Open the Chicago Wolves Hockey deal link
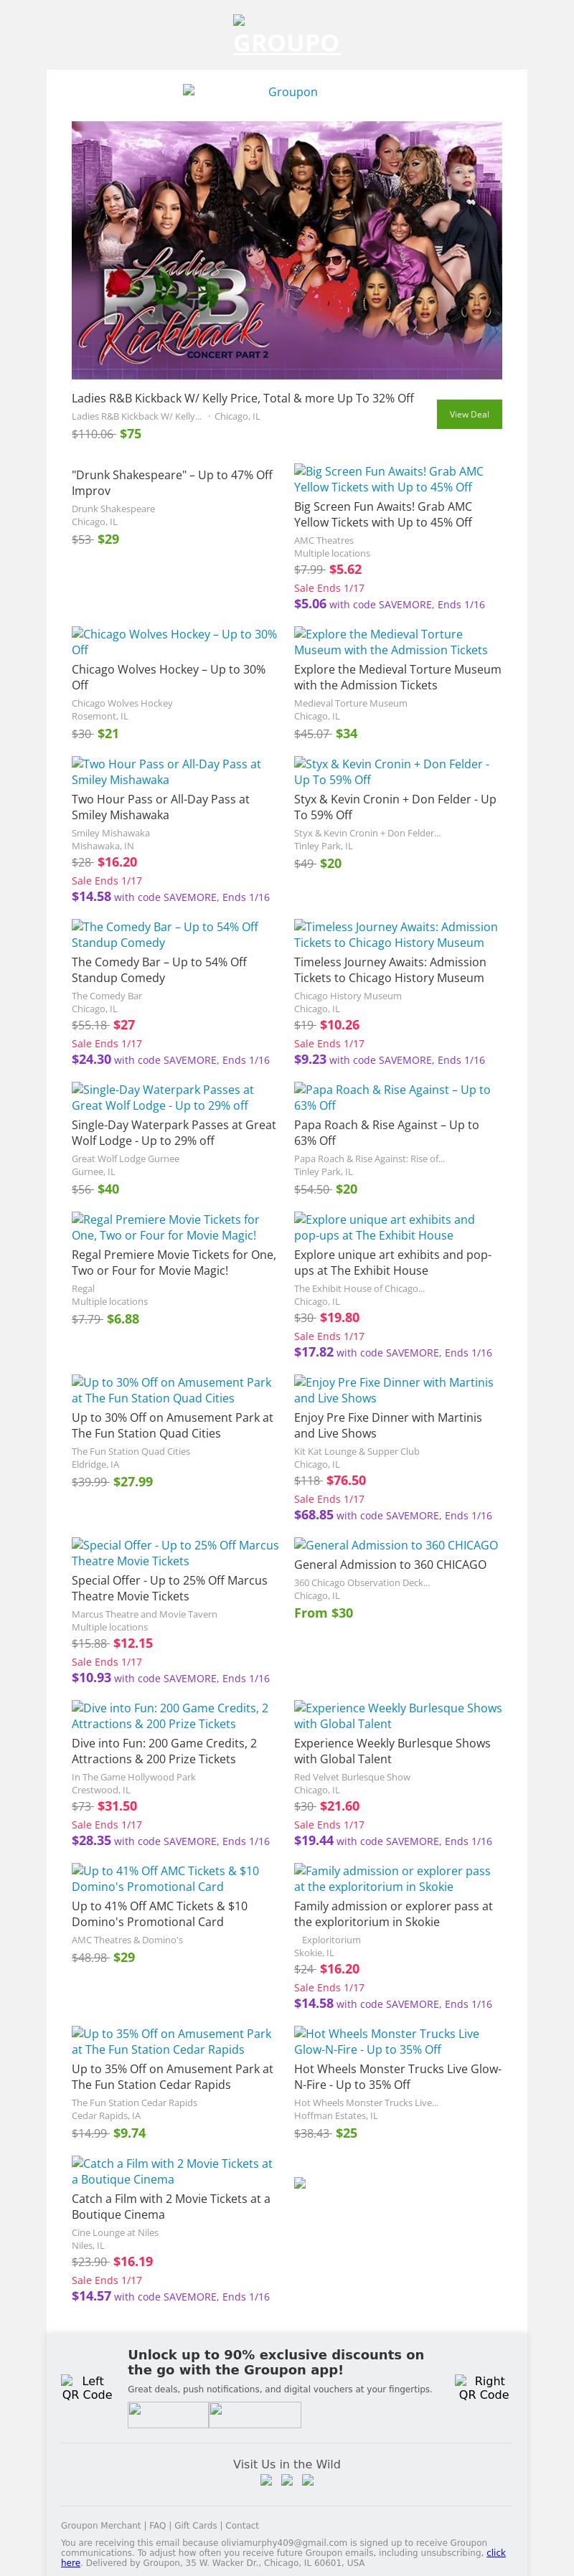The height and width of the screenshot is (2576, 574). tap(174, 641)
